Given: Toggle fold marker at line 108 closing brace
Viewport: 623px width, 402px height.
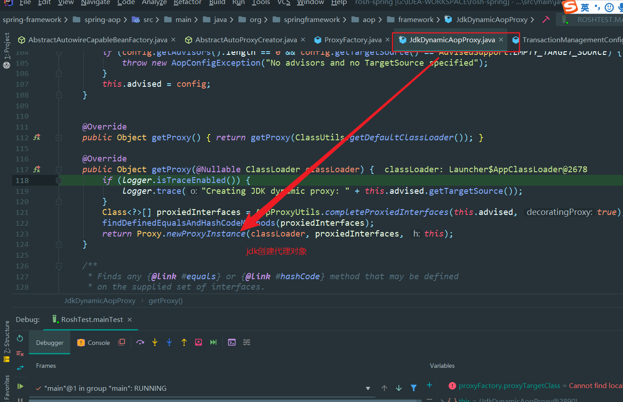Looking at the screenshot, I should coord(59,95).
